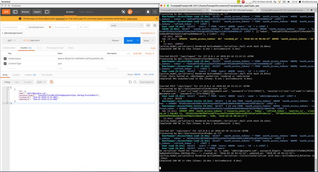This screenshot has width=318, height=172.
Task: Click the Runner button
Action: click(x=25, y=12)
